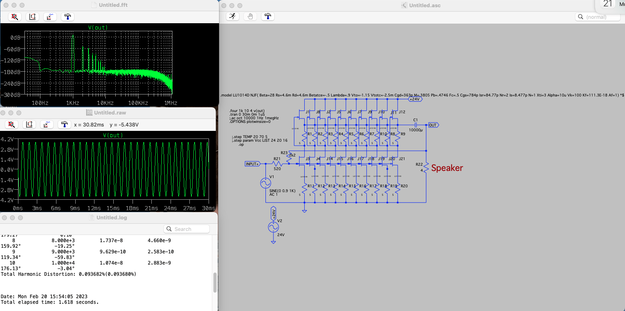Screen dimensions: 625x311
Task: Click the icon beside Untitled.asc title
Action: click(x=404, y=5)
